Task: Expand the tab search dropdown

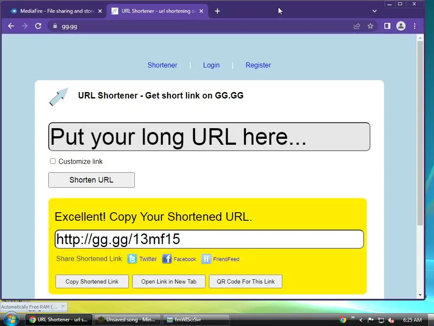Action: (375, 11)
